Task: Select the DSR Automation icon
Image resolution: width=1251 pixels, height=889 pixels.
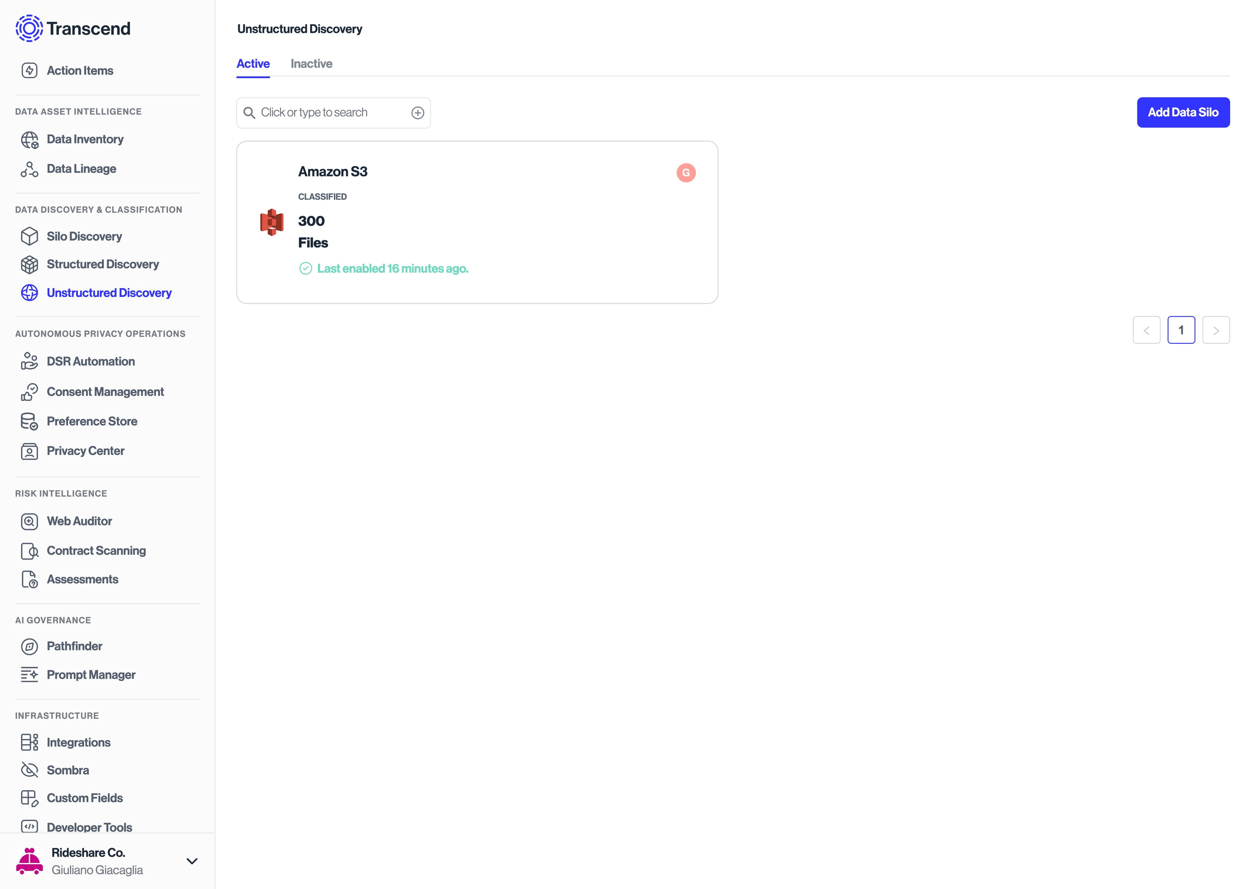Action: tap(30, 361)
